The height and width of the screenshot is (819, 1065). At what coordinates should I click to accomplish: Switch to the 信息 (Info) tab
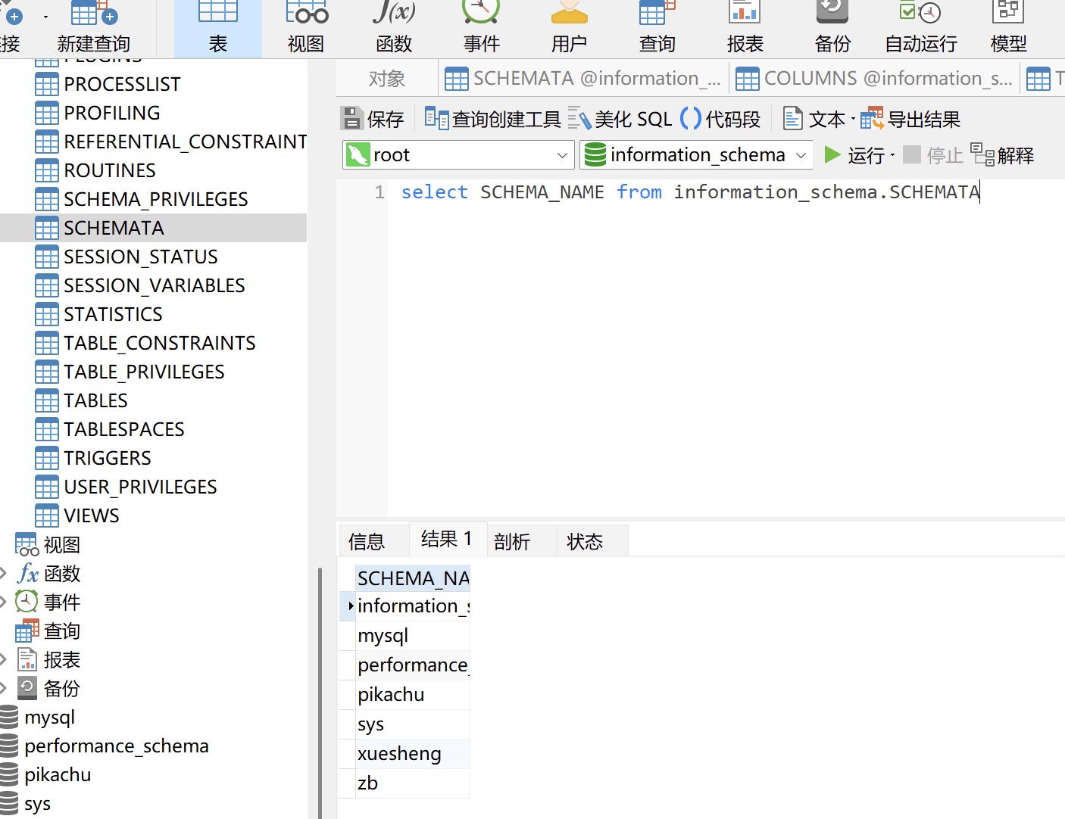[367, 541]
